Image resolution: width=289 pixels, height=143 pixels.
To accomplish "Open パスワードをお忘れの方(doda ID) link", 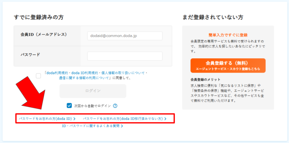I will click(x=47, y=119).
